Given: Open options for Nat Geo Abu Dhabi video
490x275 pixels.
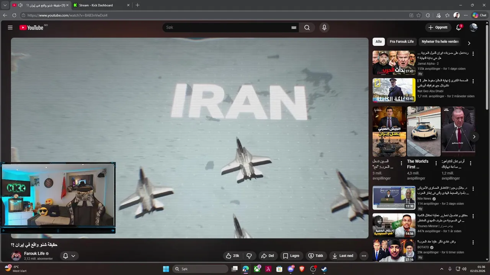Looking at the screenshot, I should (473, 81).
